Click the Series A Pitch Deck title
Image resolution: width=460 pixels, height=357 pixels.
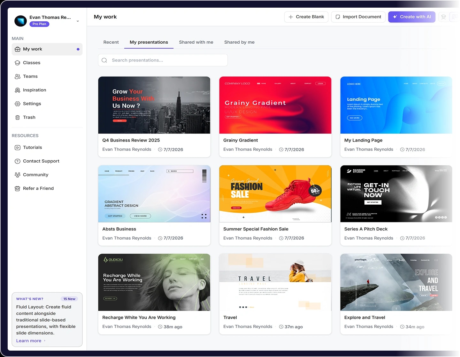click(366, 229)
